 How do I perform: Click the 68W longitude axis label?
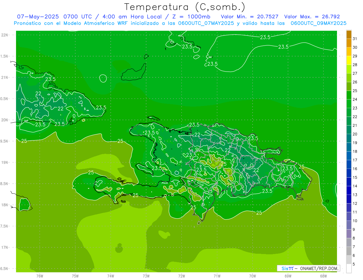pos(323,276)
